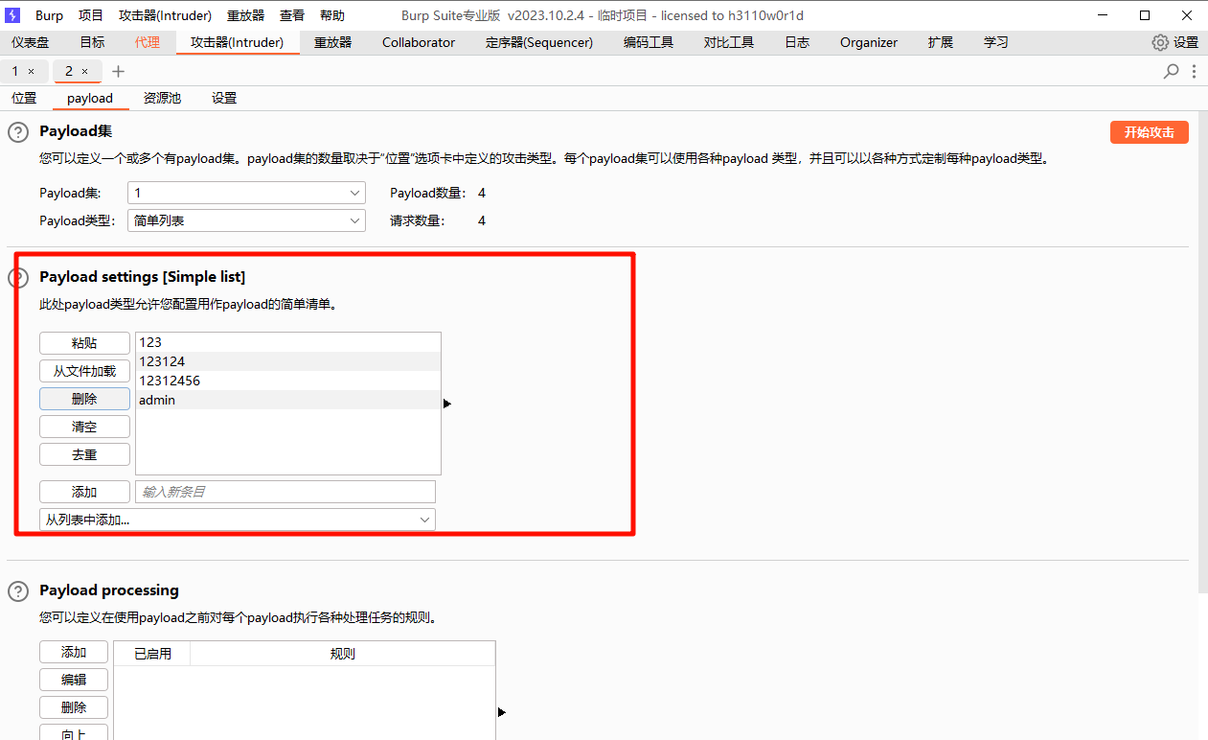Open the Burp menu
Viewport: 1208px width, 740px height.
[50, 15]
